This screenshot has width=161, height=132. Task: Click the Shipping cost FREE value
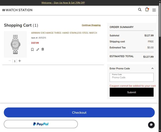[151, 42]
